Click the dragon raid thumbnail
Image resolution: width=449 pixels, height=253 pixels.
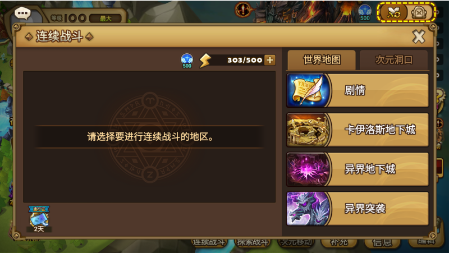point(308,209)
